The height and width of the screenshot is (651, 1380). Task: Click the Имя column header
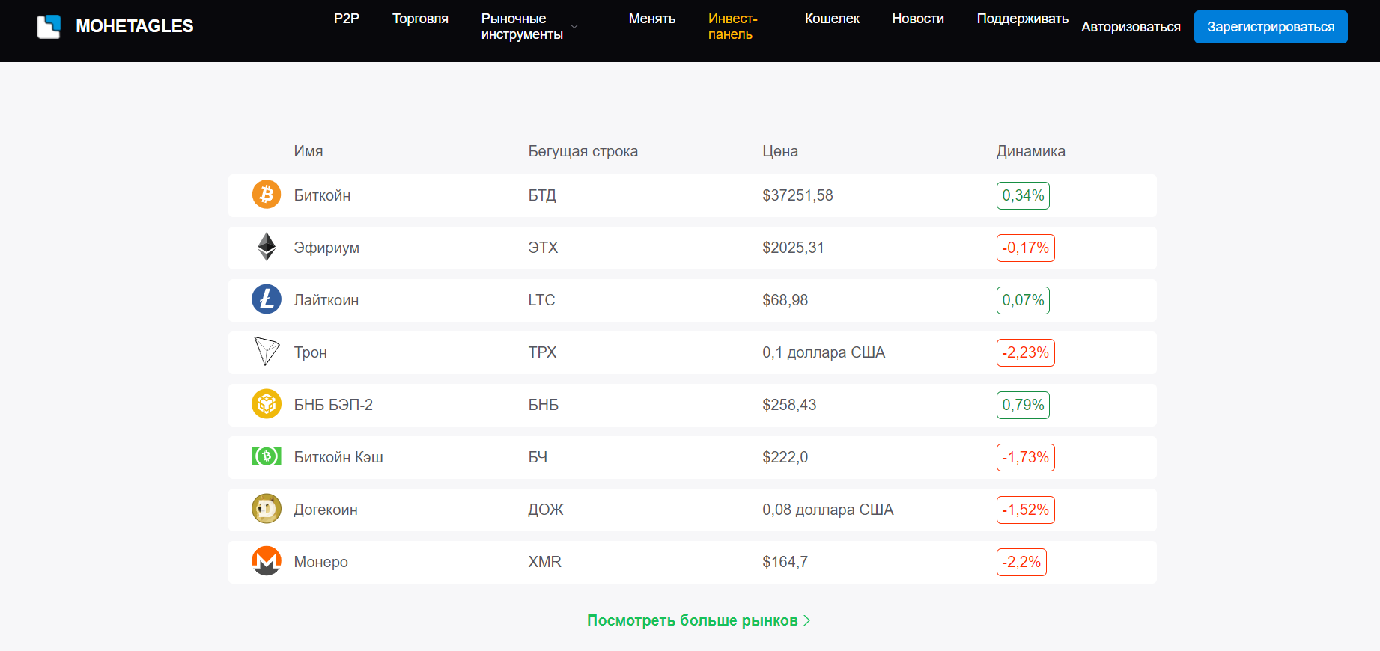click(308, 151)
